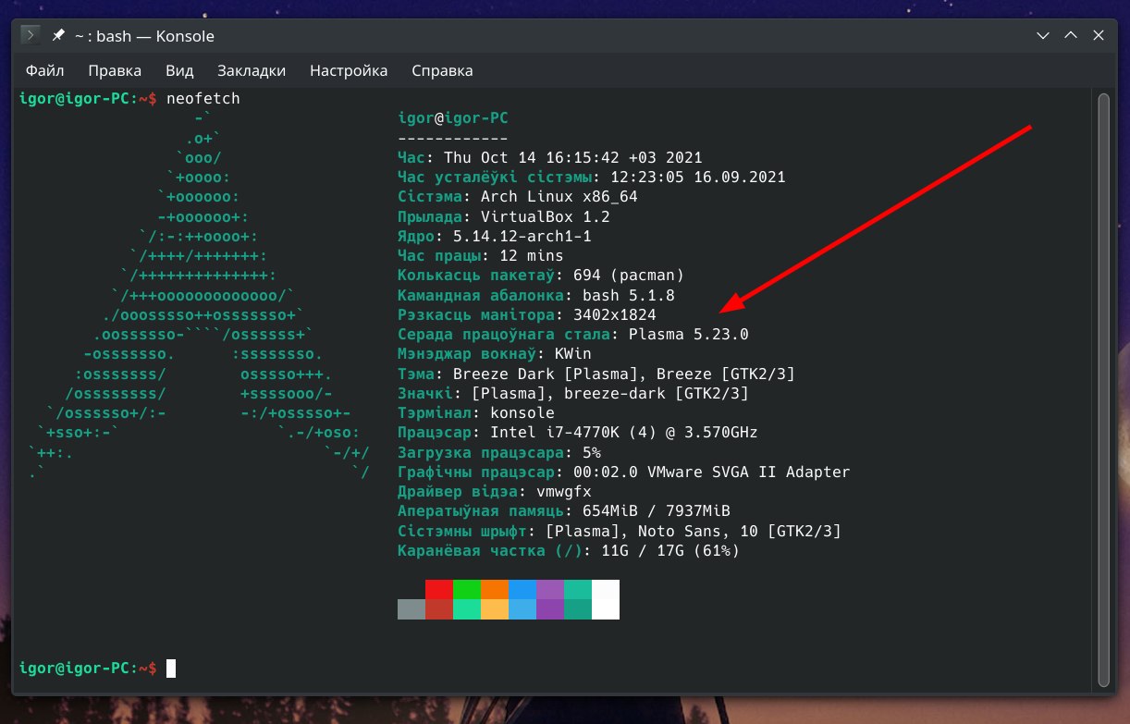Screen dimensions: 1130x724
Task: Click '654MiB / 7937MiB' memory text
Action: (x=657, y=510)
